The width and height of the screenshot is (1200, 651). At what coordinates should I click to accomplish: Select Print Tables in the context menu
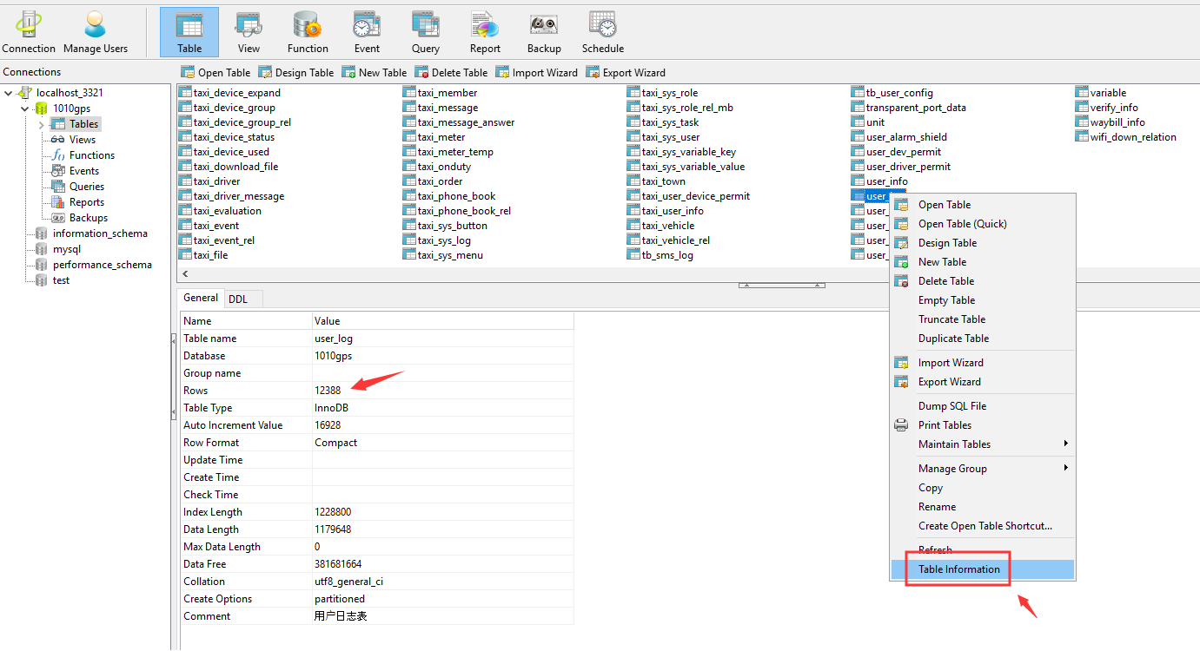click(x=983, y=425)
